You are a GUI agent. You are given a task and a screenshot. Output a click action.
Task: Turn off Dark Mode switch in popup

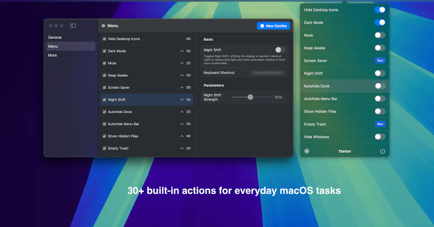point(380,22)
